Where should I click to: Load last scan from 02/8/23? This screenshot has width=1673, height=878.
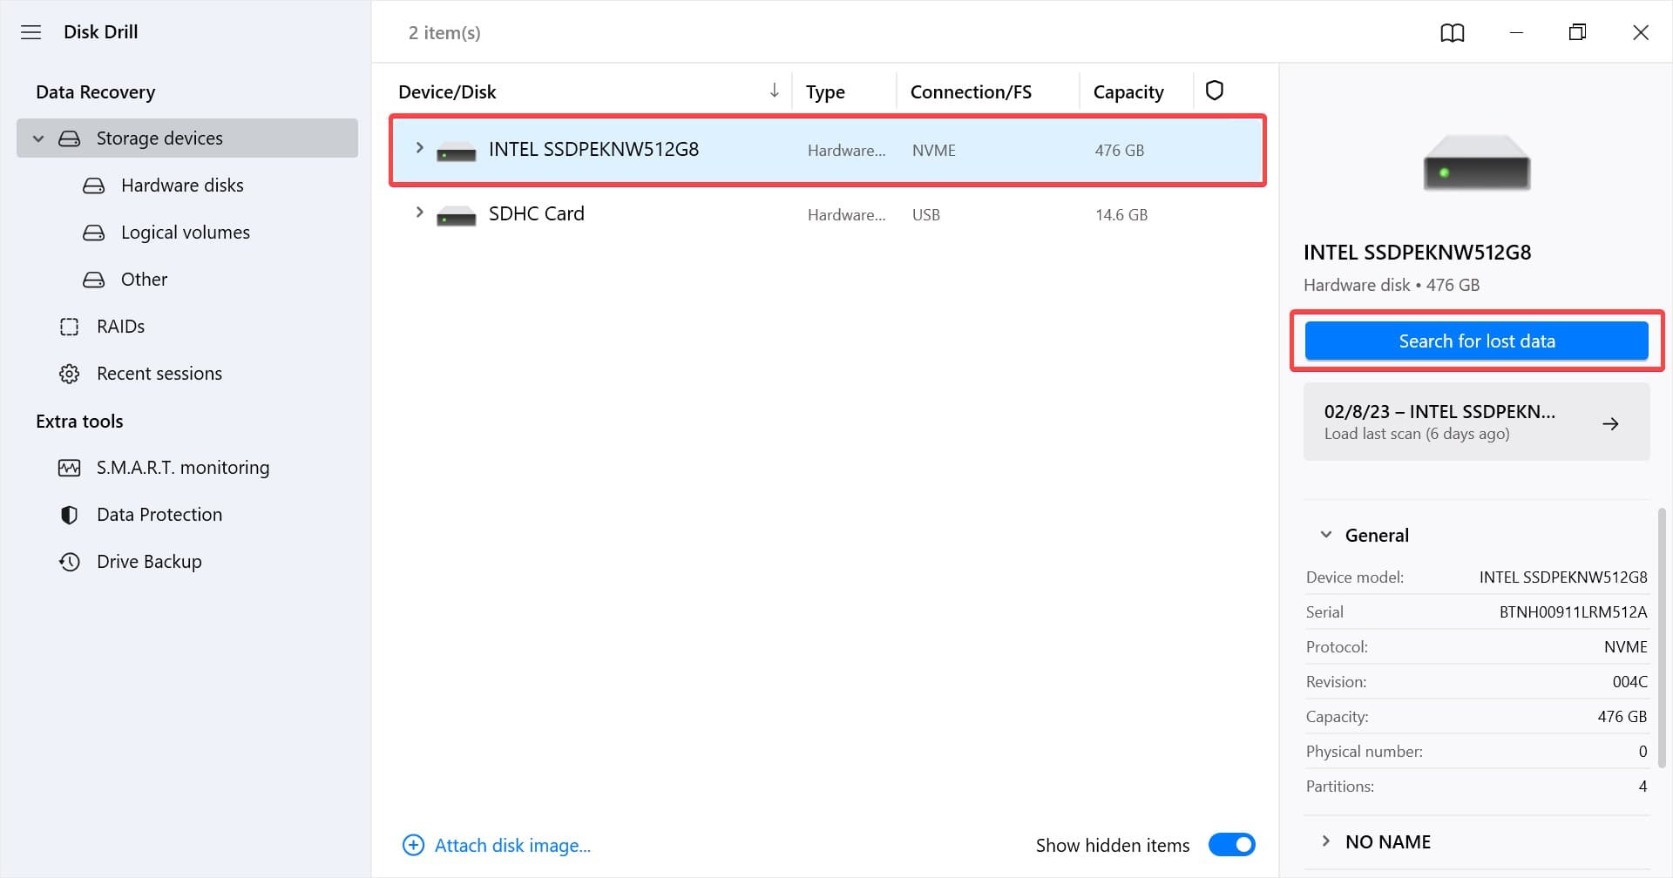(x=1476, y=422)
